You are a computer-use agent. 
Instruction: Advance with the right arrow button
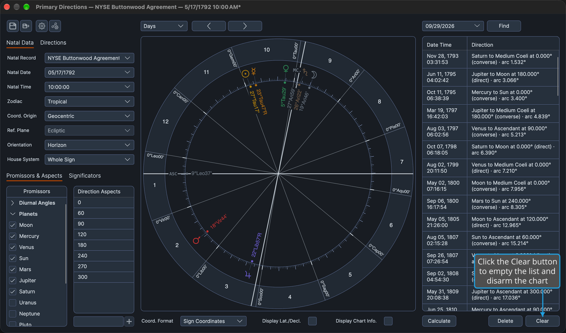(245, 26)
